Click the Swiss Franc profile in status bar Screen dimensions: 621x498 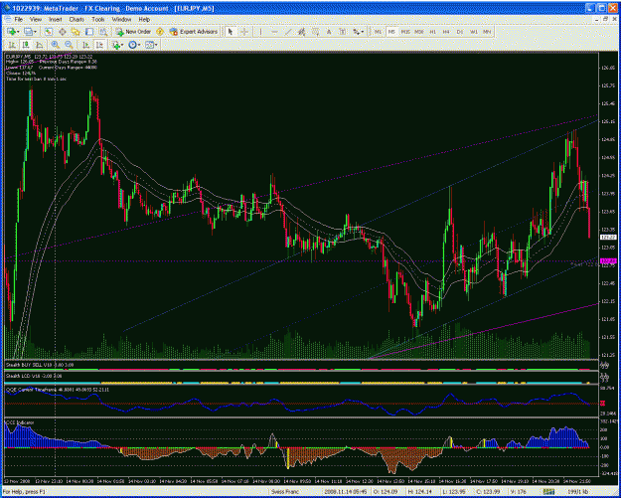point(283,492)
